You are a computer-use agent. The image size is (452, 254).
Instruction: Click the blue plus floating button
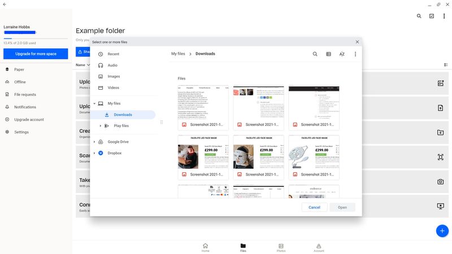point(442,231)
